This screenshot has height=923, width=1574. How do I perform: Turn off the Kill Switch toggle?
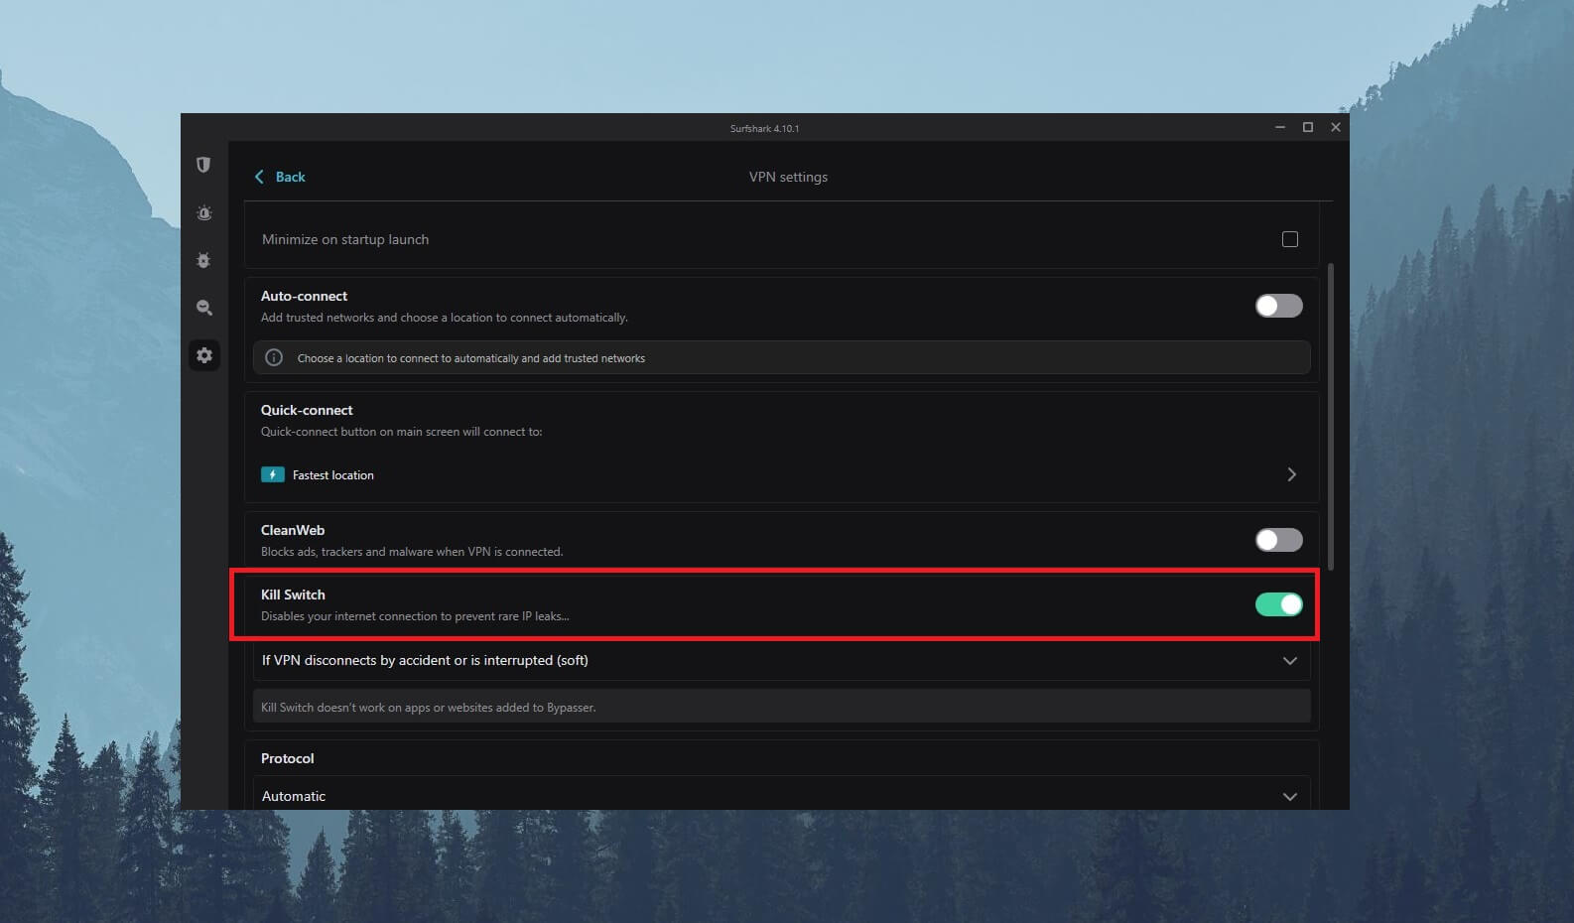click(x=1279, y=604)
